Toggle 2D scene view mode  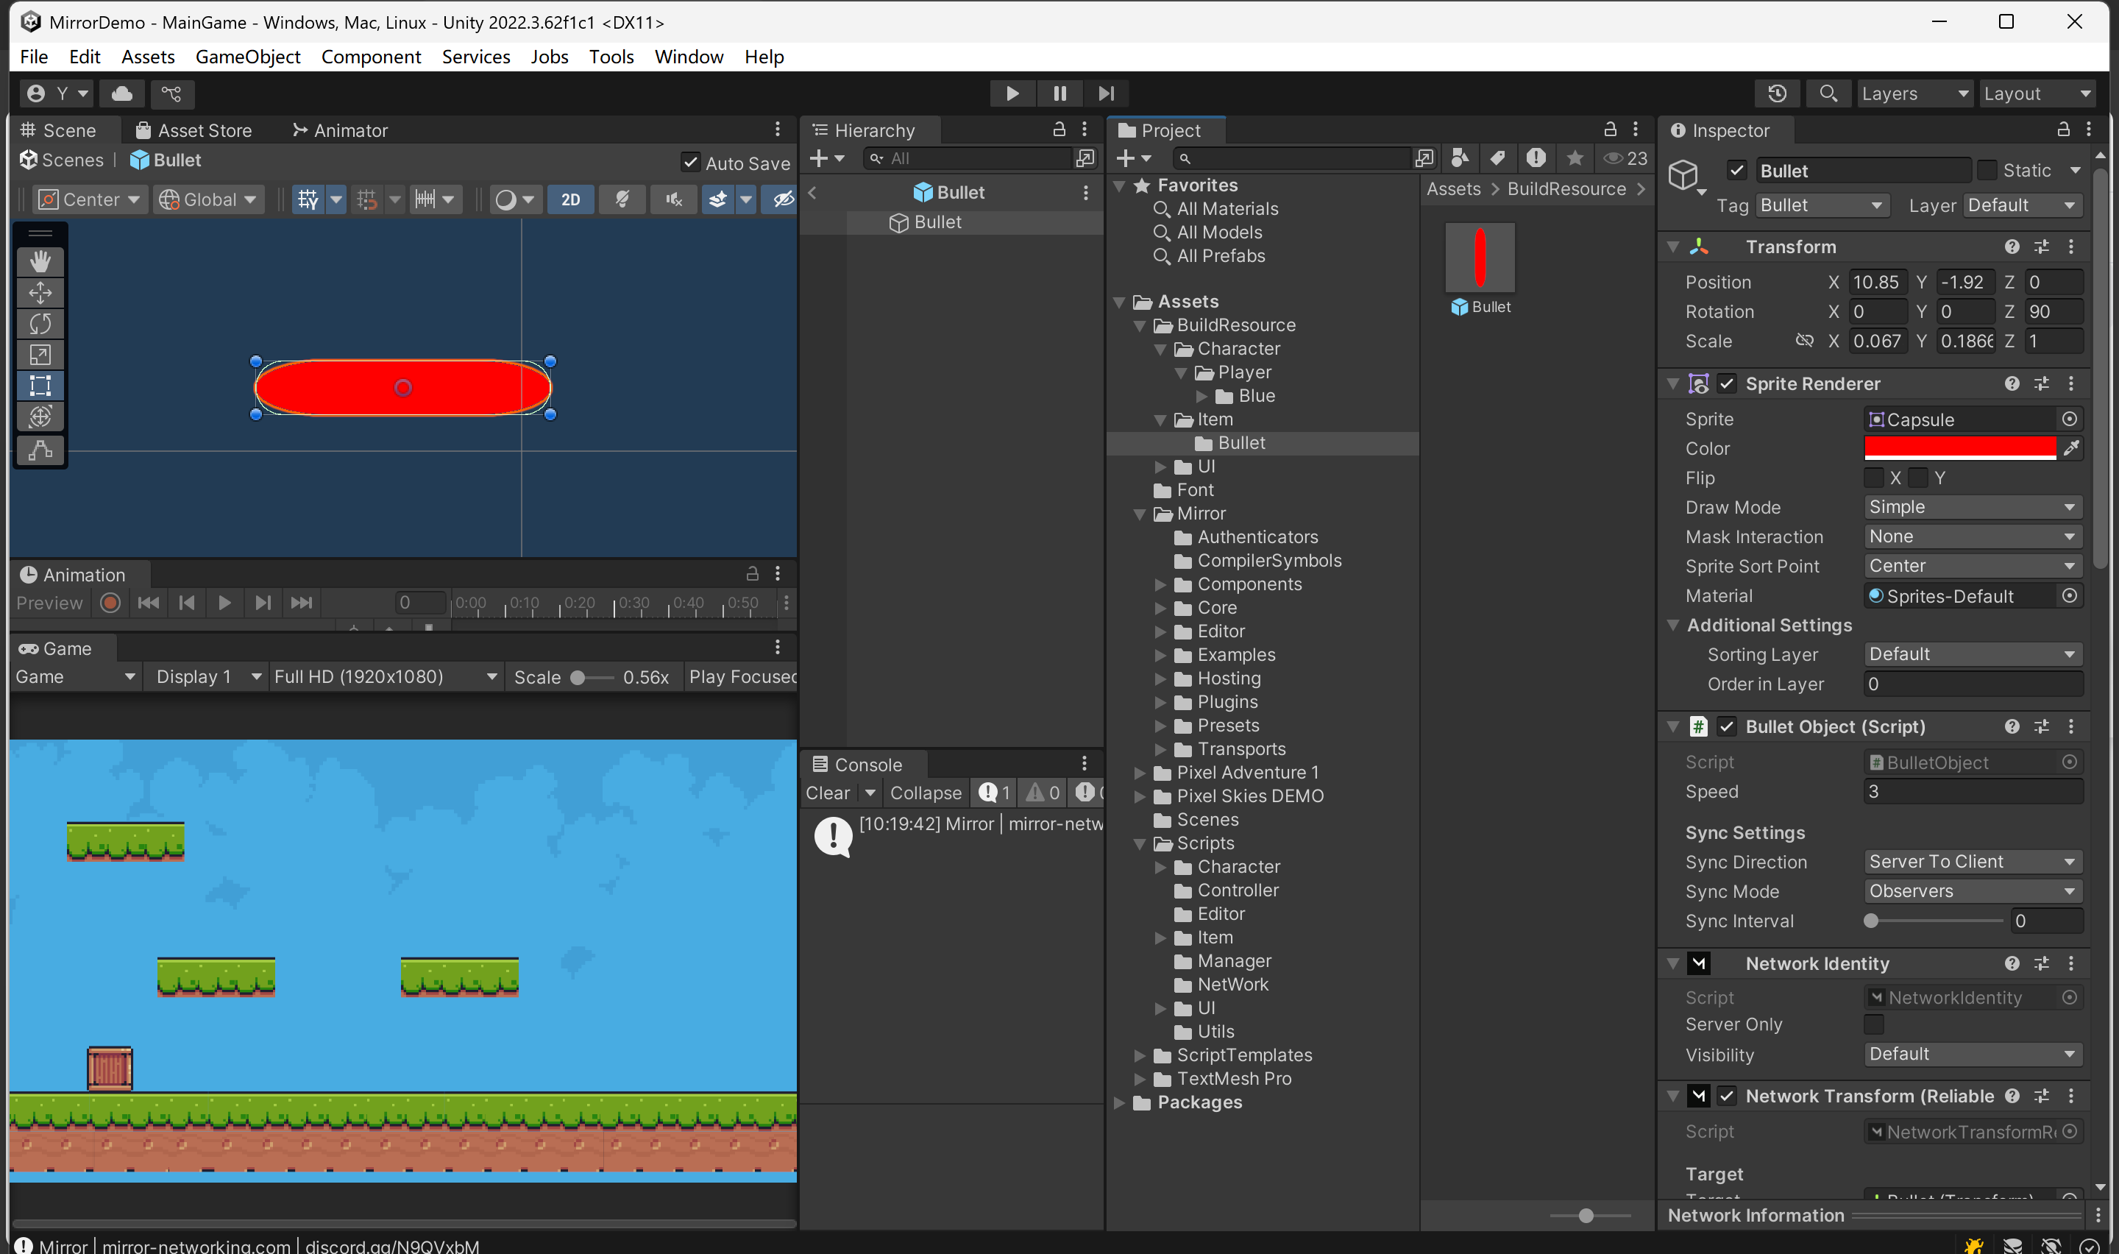pos(570,199)
